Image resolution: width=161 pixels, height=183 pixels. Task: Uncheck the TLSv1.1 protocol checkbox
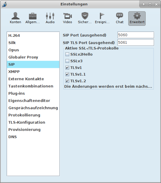click(67, 74)
